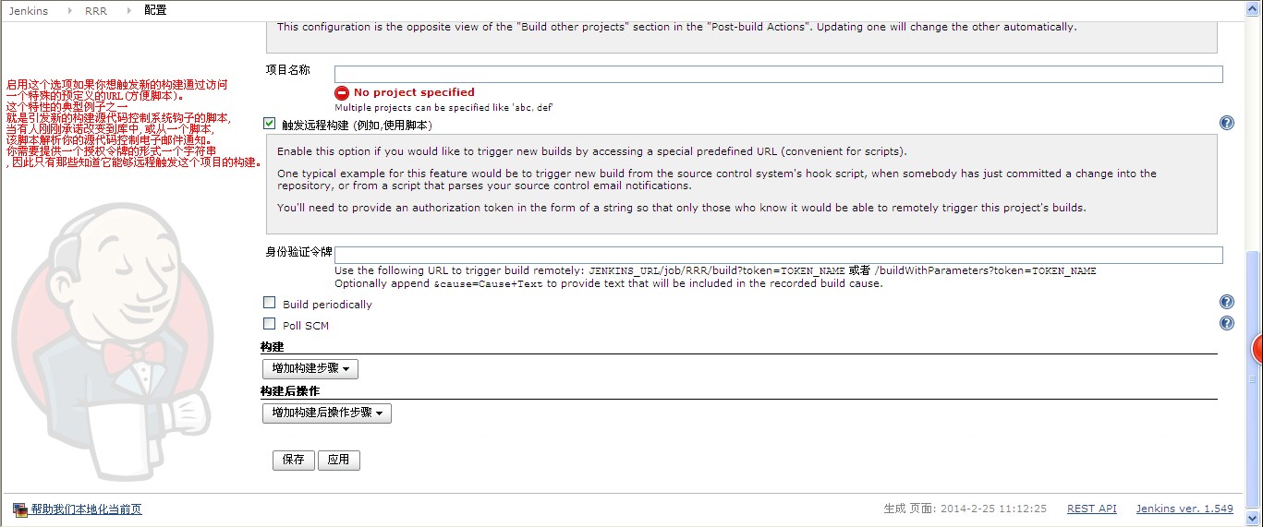Open help for 触发远程构建 option
Viewport: 1263px width, 527px height.
(1227, 123)
